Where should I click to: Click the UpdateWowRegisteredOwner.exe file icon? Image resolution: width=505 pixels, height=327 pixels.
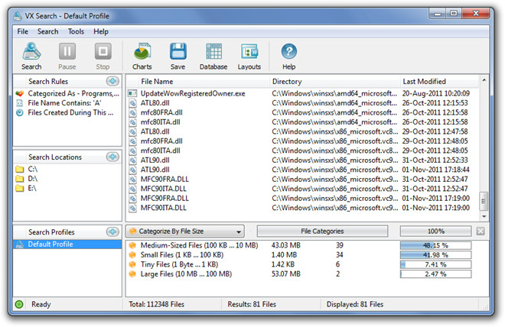coord(132,93)
